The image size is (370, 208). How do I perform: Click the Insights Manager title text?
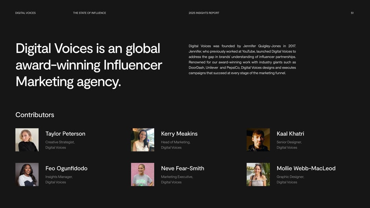coord(59,177)
